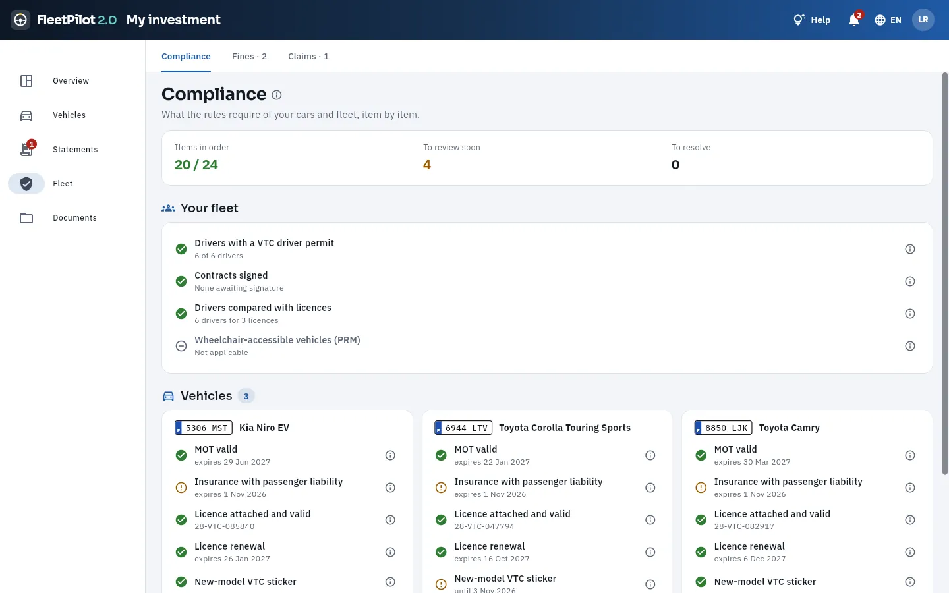This screenshot has height=593, width=949.
Task: Switch to the Fines · 2 tab
Action: click(x=249, y=57)
